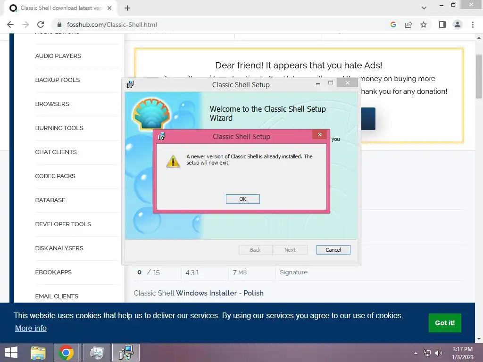Image resolution: width=483 pixels, height=362 pixels.
Task: Open DISK ANALYSERS category
Action: coord(59,248)
